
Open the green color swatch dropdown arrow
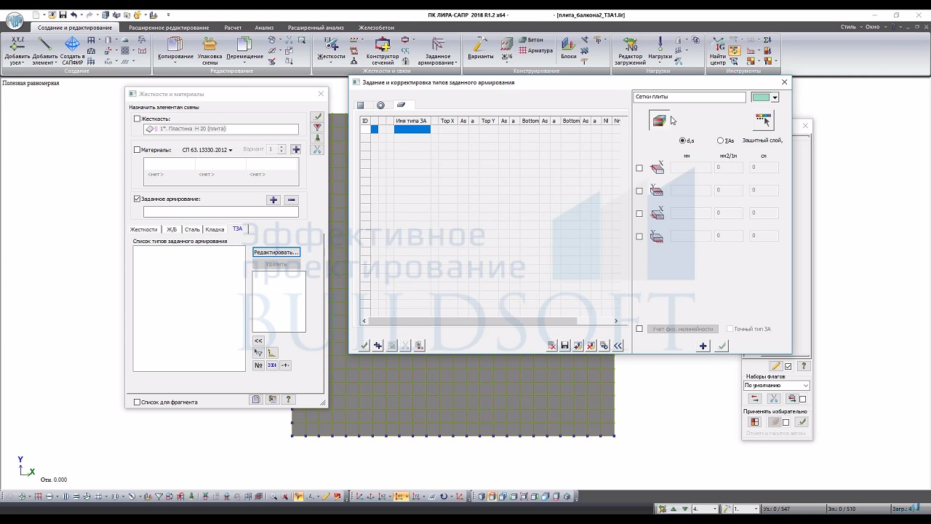point(775,98)
